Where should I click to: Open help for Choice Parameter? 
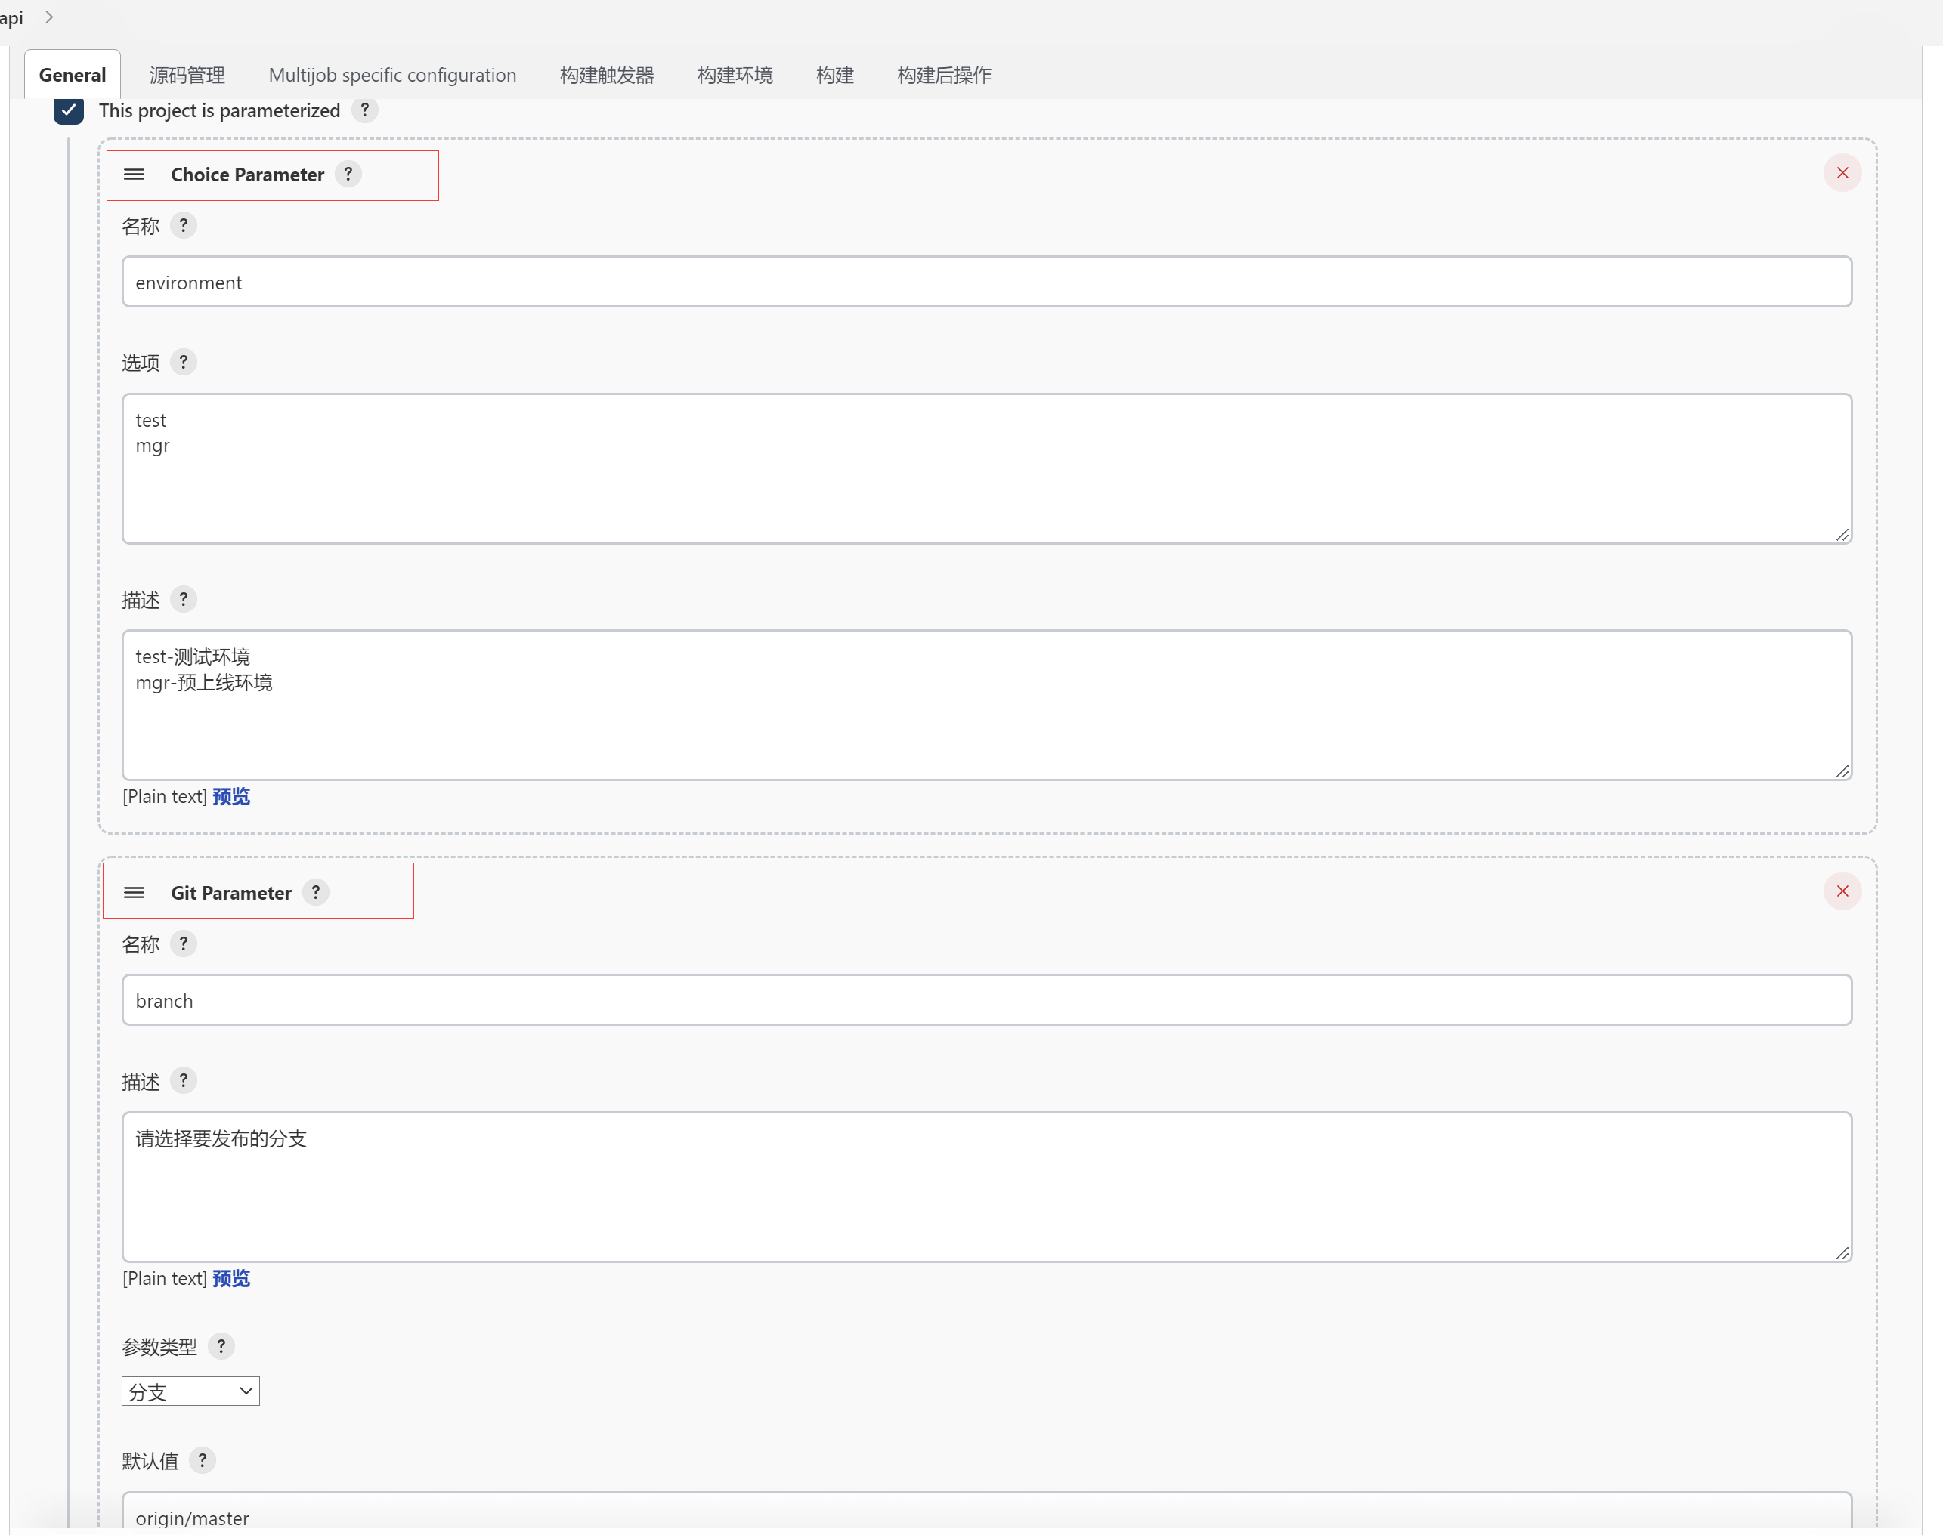coord(348,174)
